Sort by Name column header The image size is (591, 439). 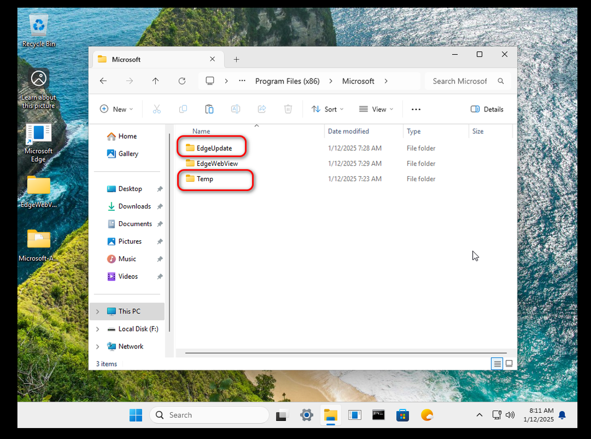point(201,131)
